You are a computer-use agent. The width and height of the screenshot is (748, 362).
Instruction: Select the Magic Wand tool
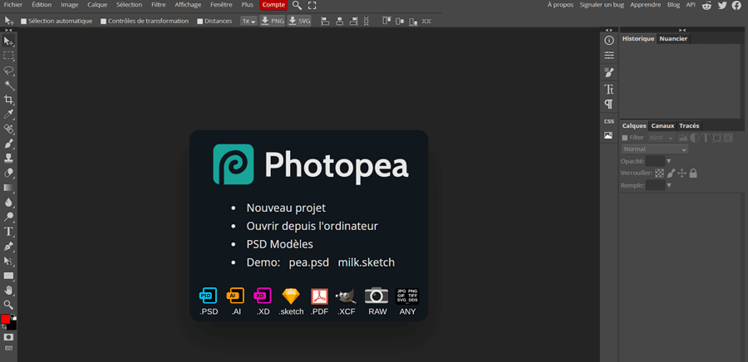tap(8, 86)
